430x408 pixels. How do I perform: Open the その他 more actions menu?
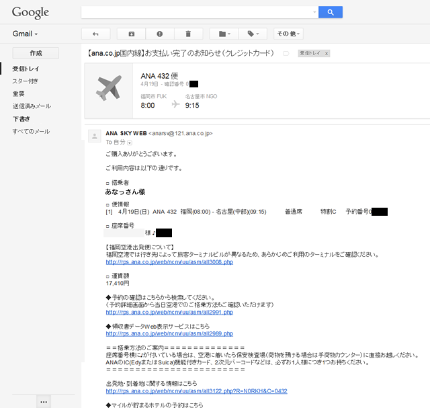pos(288,34)
